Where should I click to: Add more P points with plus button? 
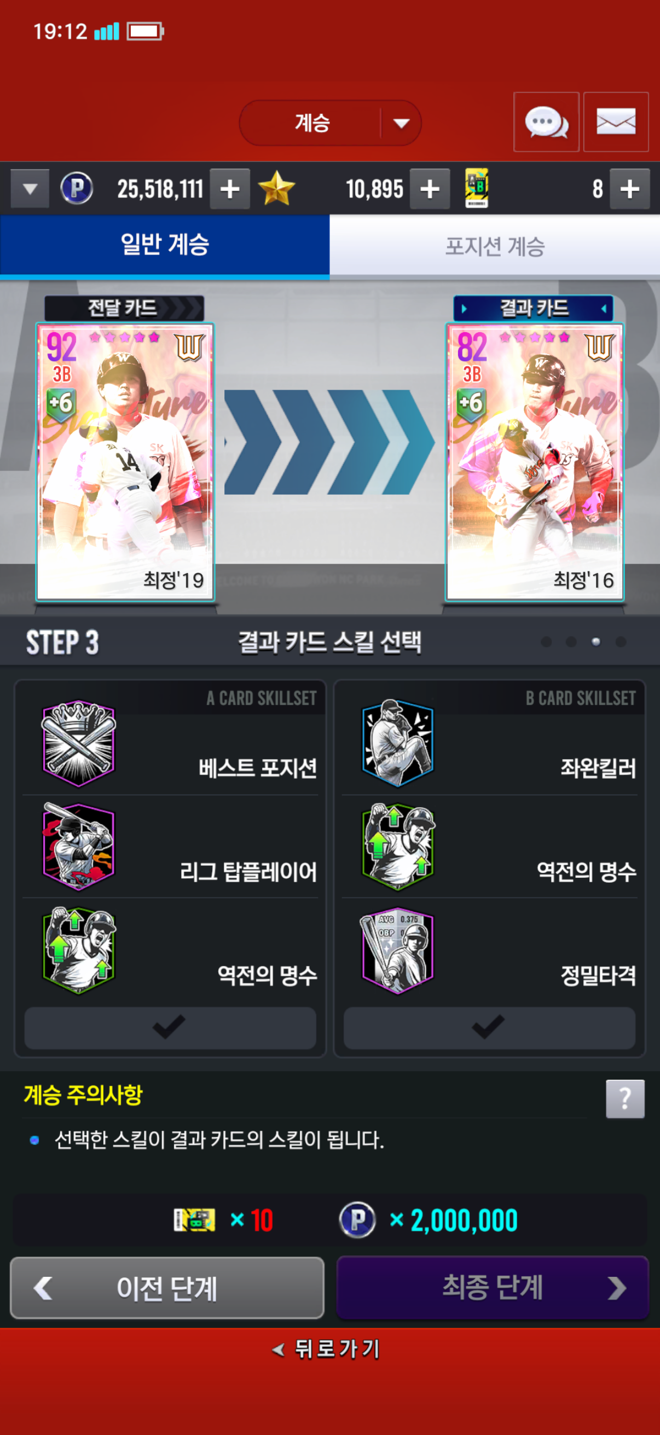[229, 189]
